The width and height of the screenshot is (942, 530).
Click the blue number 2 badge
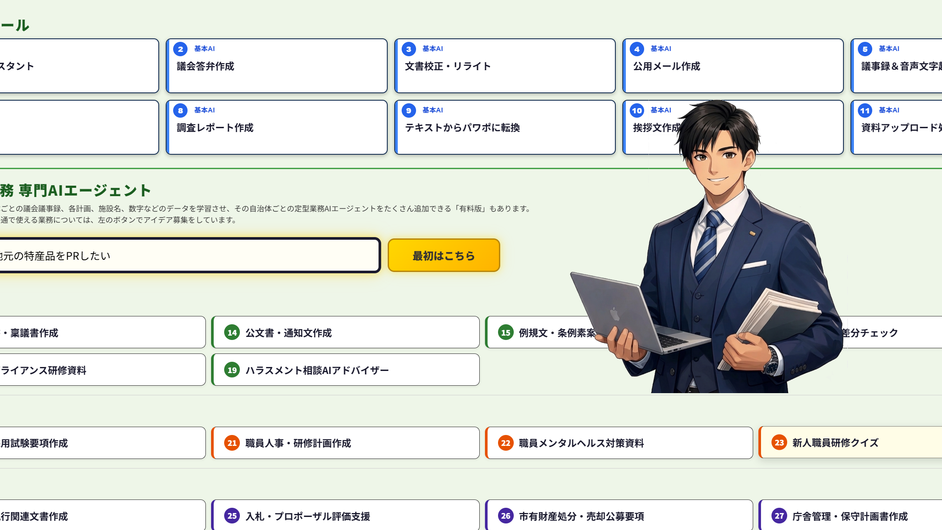click(x=180, y=49)
